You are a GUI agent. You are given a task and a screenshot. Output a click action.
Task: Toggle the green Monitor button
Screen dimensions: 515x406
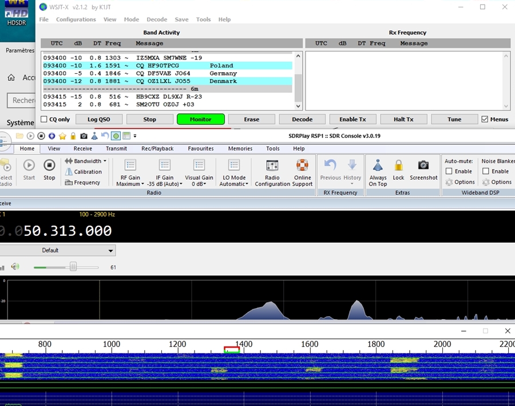tap(201, 119)
